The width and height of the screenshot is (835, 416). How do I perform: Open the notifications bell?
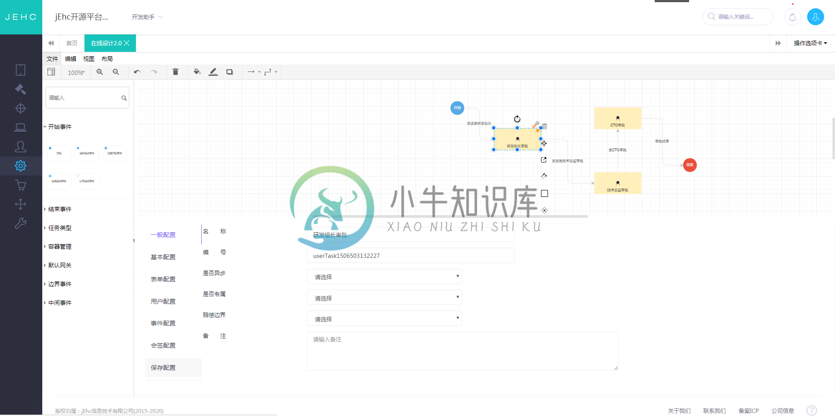coord(792,17)
